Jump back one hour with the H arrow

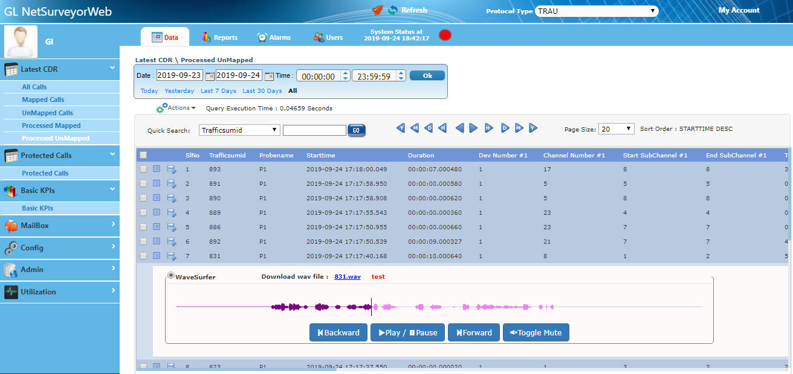click(x=442, y=128)
